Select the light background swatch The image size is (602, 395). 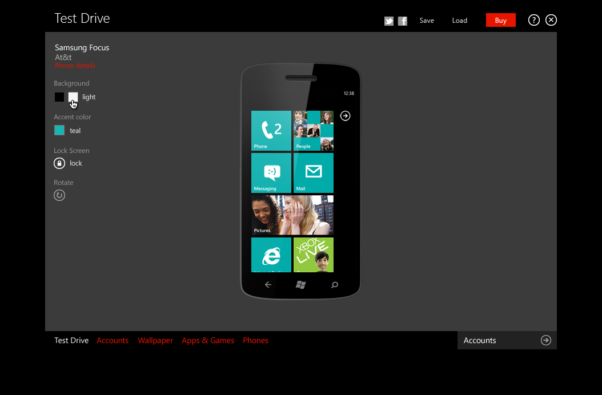pos(73,97)
